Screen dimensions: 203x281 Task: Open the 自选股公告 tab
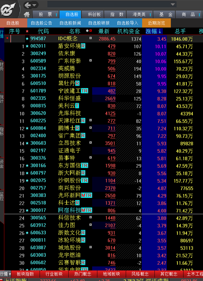(x=41, y=23)
